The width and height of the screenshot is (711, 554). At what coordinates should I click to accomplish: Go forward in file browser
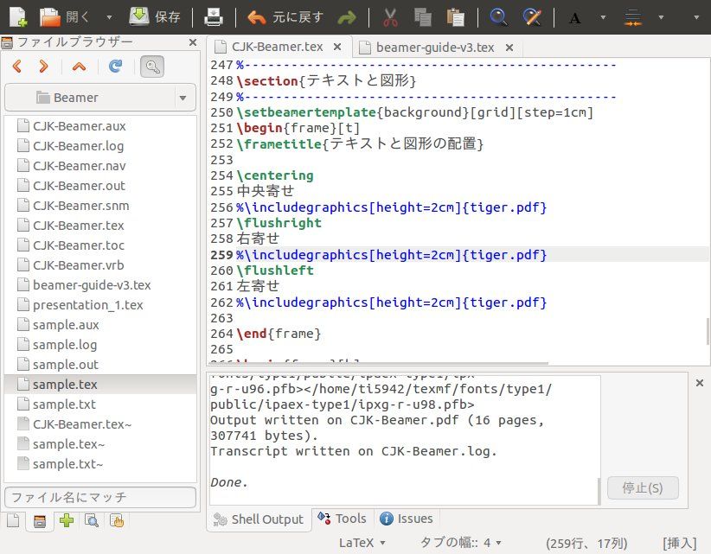click(43, 67)
